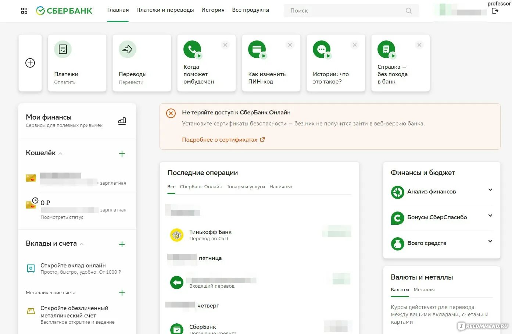Expand Анализ финансов
Screen dimensions: 512x334
click(490, 190)
